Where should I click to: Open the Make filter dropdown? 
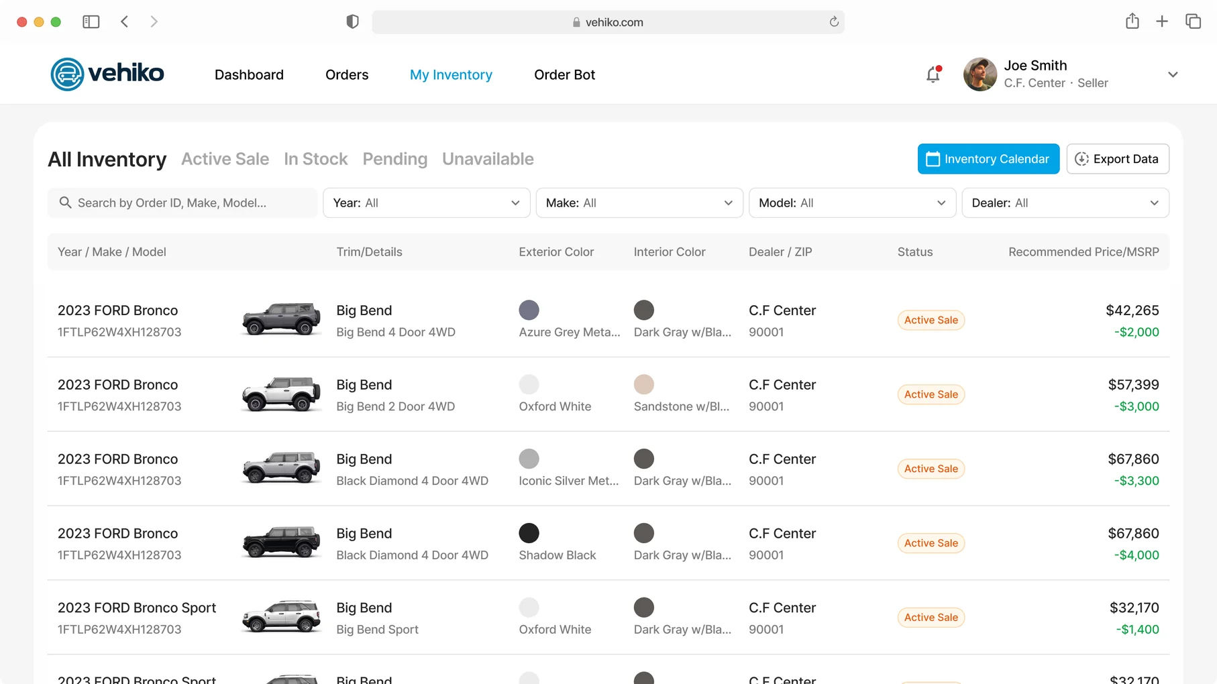pyautogui.click(x=639, y=203)
